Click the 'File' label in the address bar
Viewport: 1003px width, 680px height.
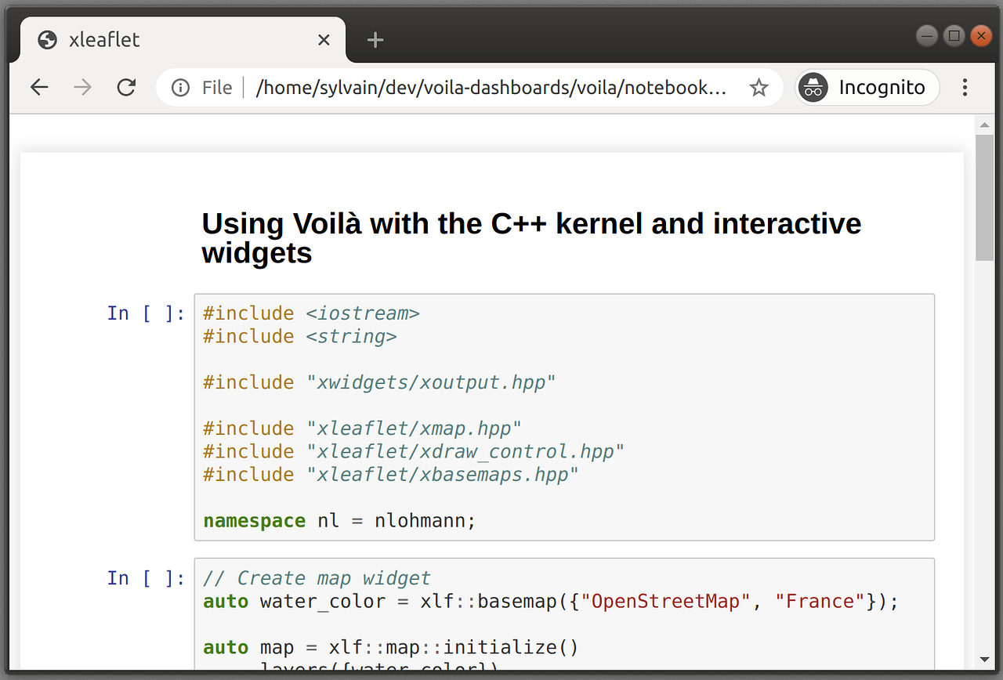click(216, 87)
